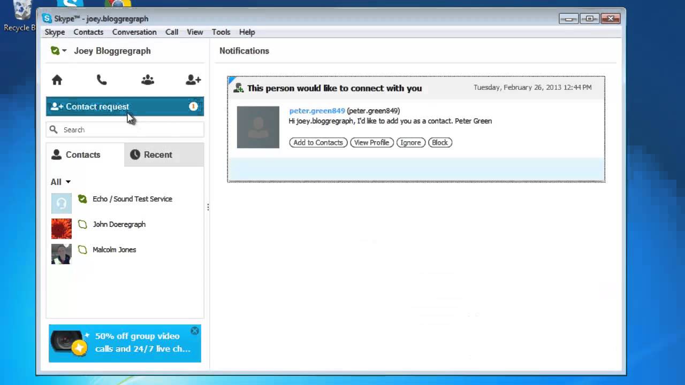Image resolution: width=685 pixels, height=385 pixels.
Task: Click the webcam ad image
Action: pos(70,343)
